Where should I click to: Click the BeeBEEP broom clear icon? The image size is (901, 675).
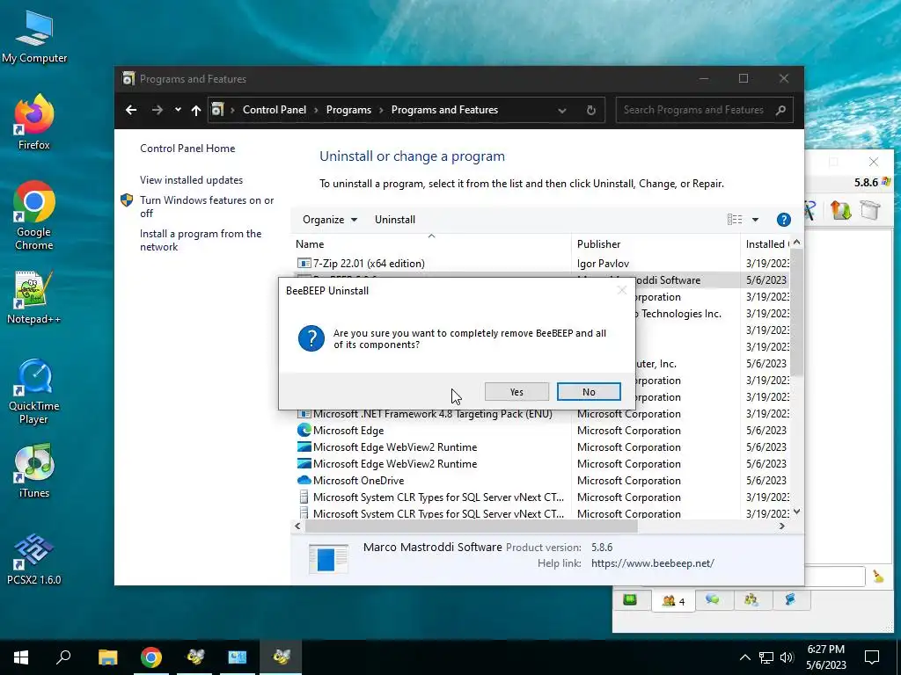(878, 576)
